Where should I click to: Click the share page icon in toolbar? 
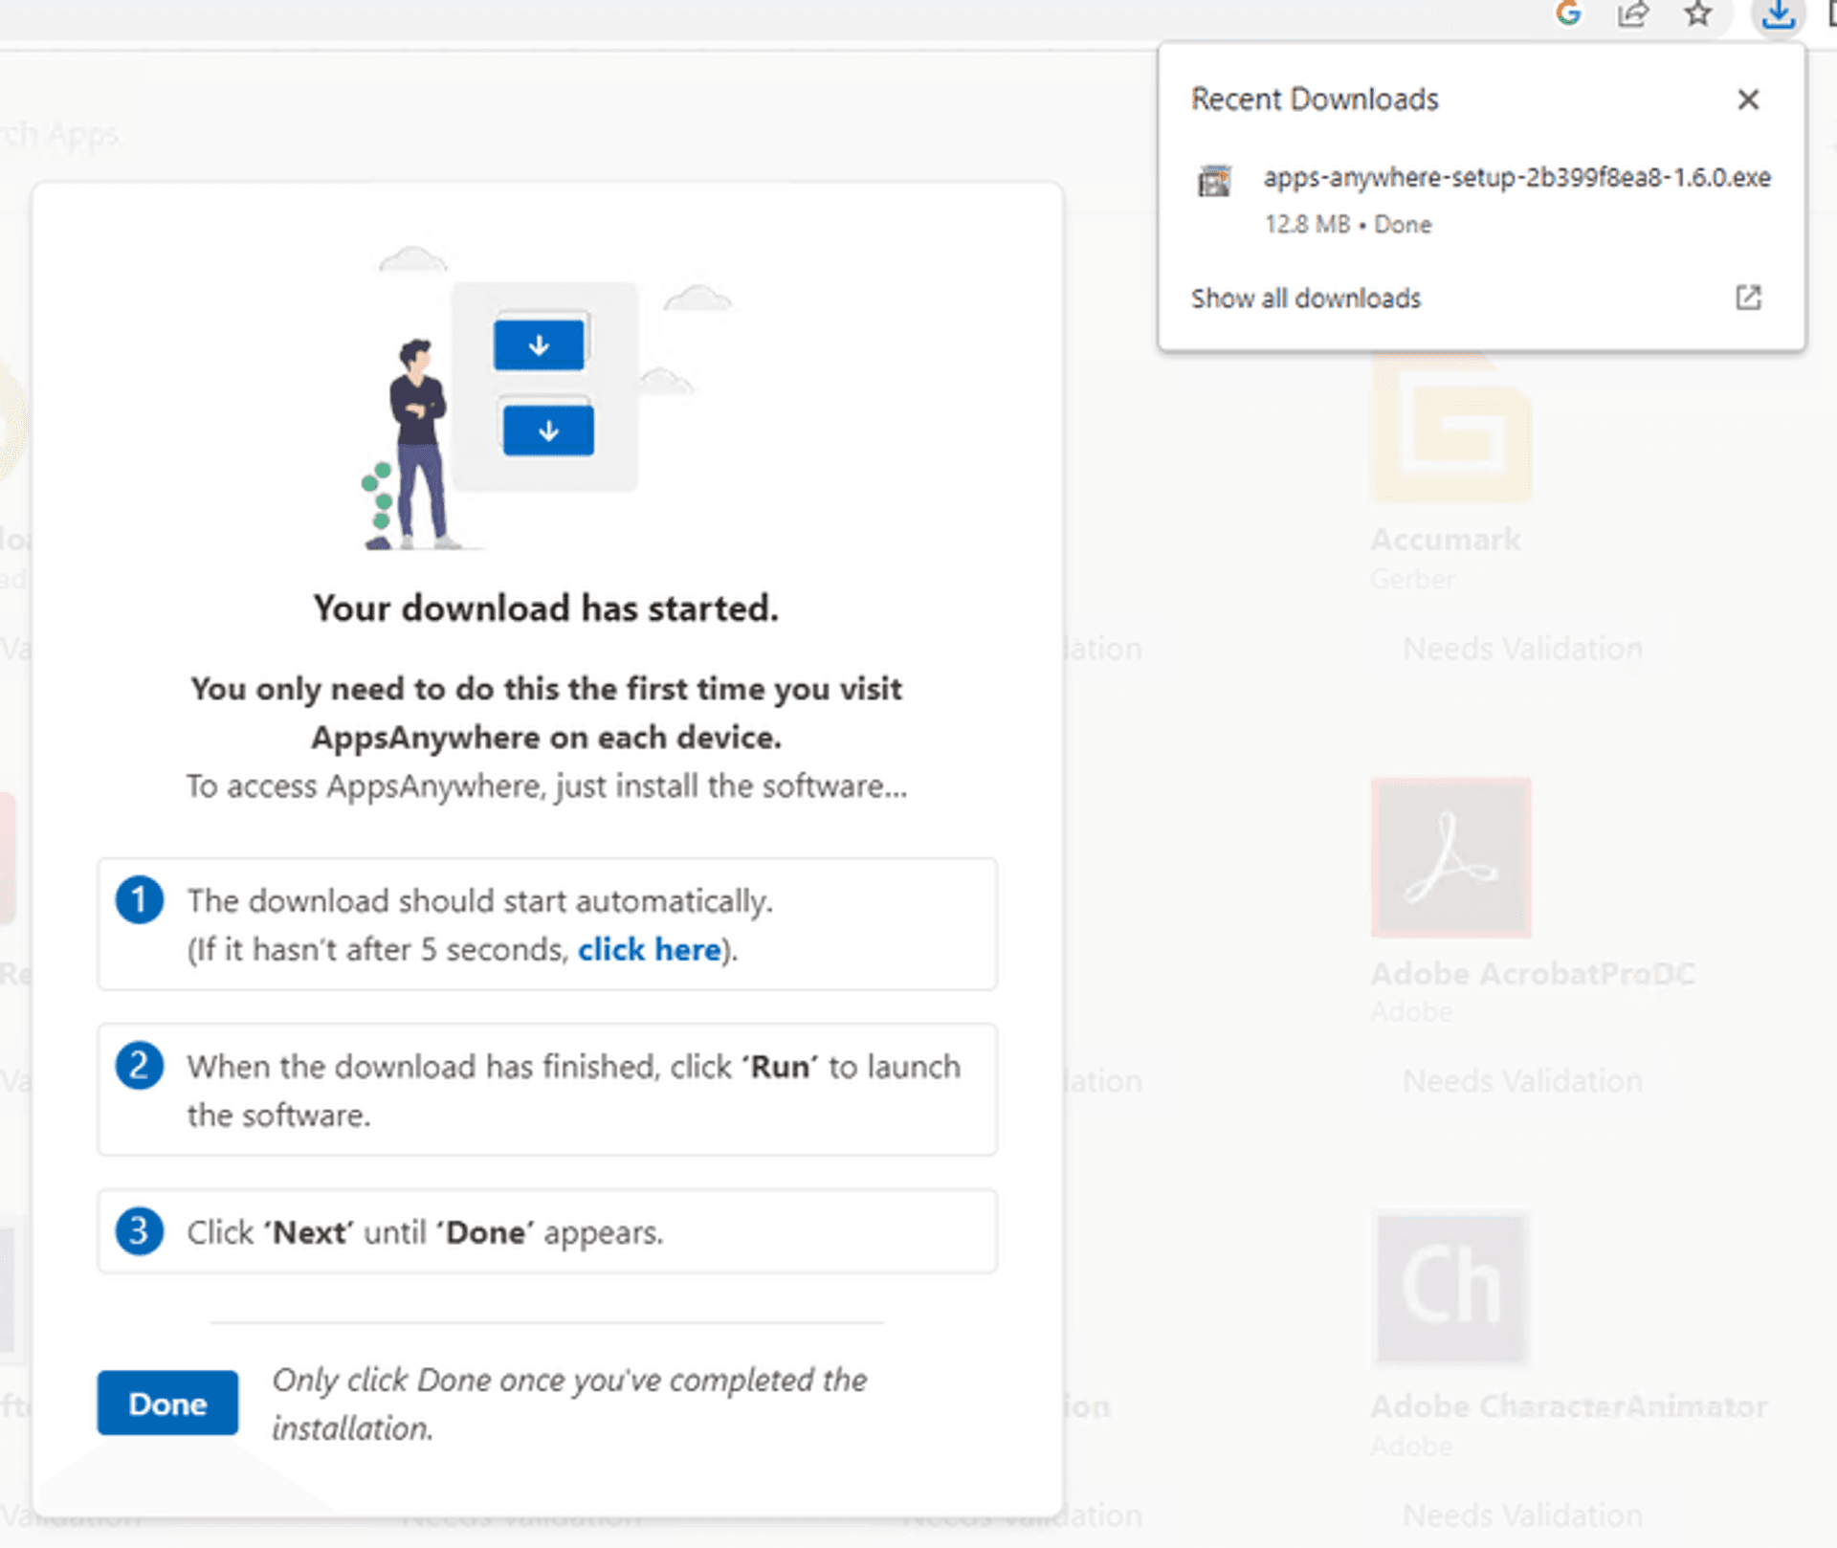click(x=1633, y=13)
